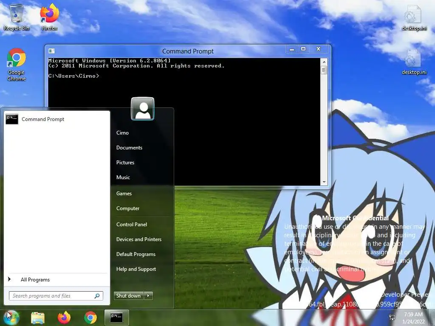Select the lower desktop.ini file icon
Screen dimensions: 435x326
click(414, 62)
